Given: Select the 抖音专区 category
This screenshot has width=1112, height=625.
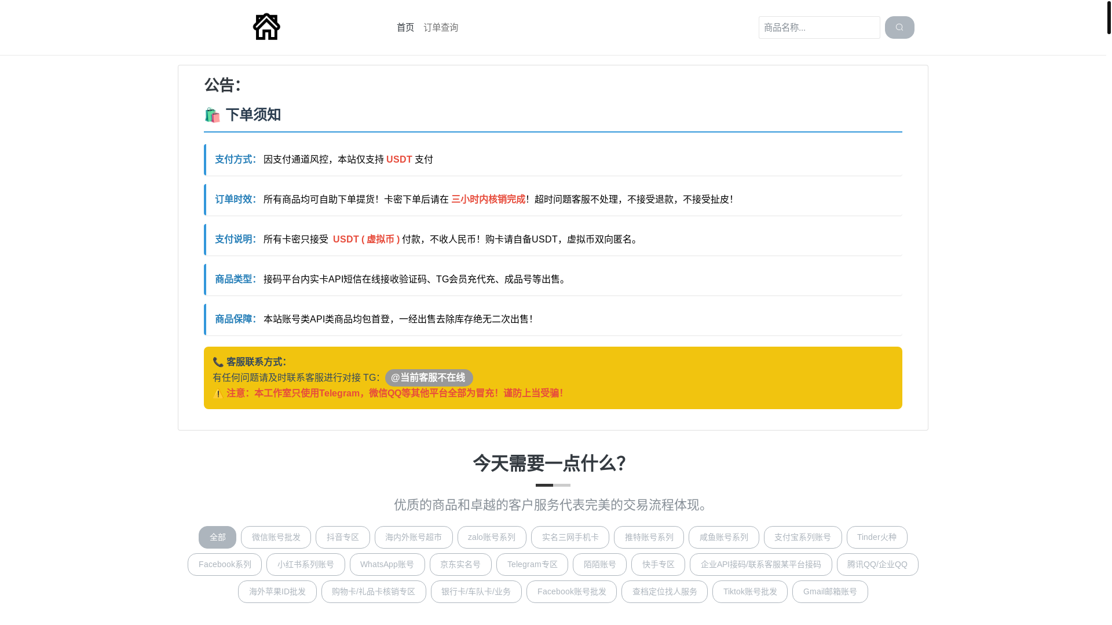Looking at the screenshot, I should (343, 537).
